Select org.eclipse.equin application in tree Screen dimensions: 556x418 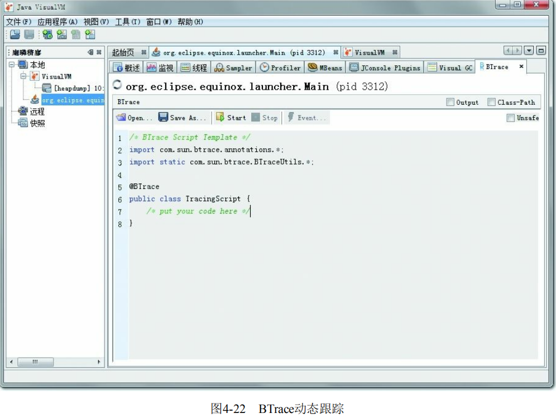click(73, 100)
